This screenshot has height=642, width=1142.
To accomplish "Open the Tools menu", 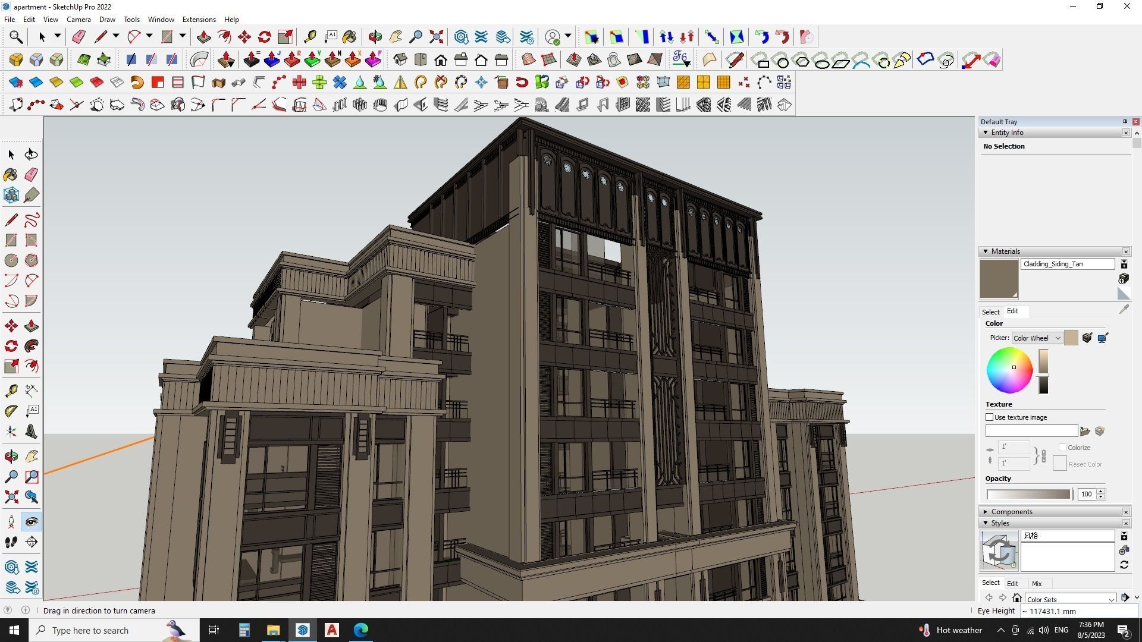I will (x=131, y=20).
